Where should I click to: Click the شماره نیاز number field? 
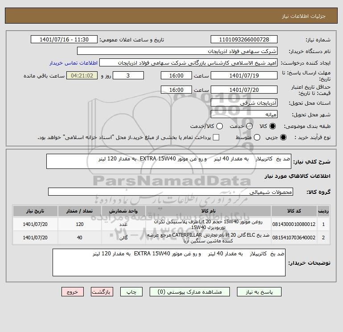click(x=244, y=39)
